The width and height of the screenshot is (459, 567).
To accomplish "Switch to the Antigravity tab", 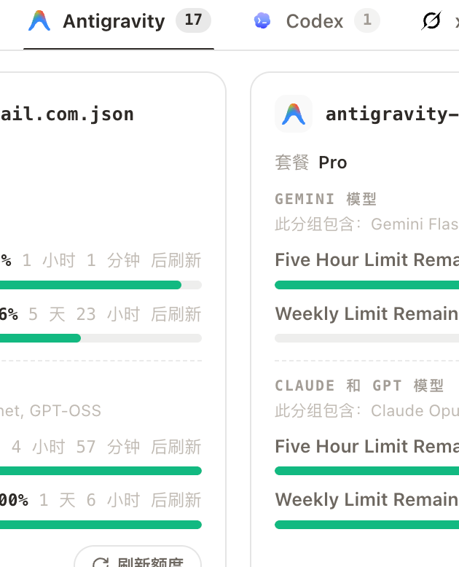I will [x=119, y=22].
